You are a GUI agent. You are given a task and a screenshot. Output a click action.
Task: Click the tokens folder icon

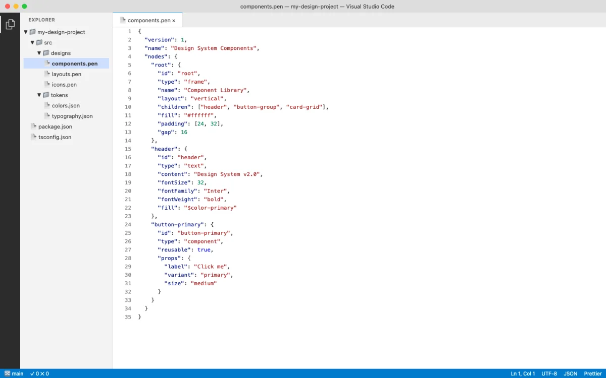pos(46,95)
